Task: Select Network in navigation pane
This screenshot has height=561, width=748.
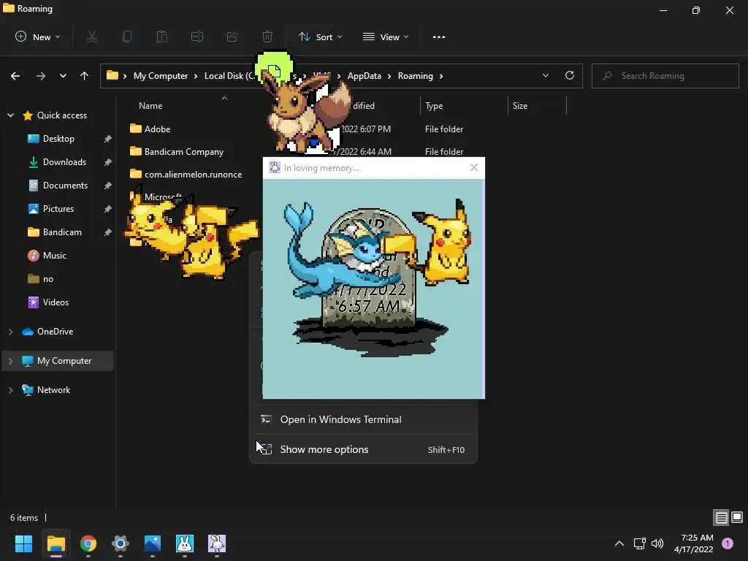Action: (53, 390)
